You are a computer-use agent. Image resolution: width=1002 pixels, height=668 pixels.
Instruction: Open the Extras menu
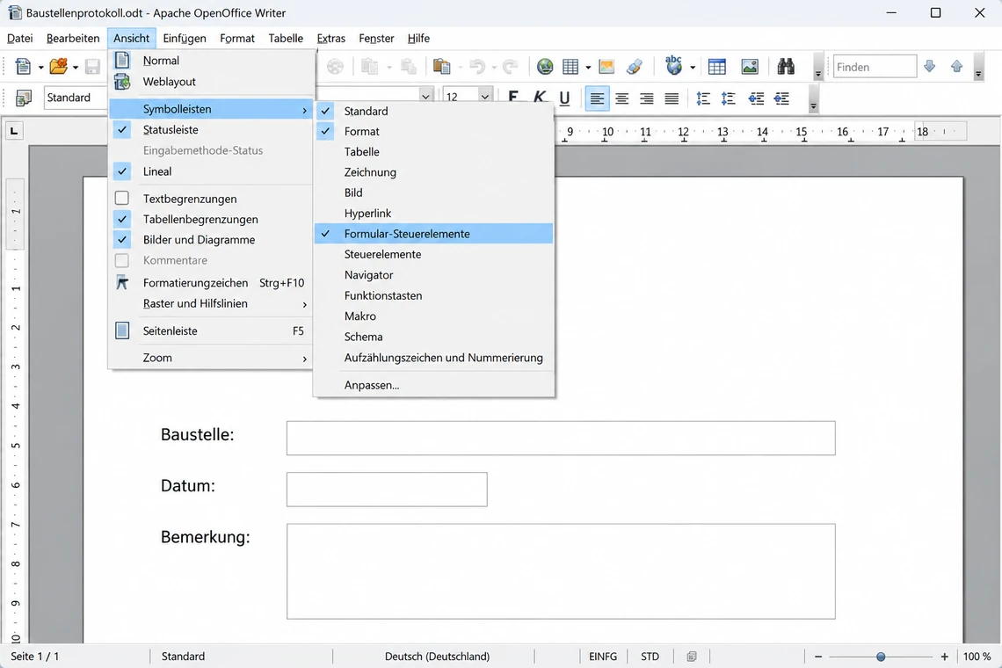point(331,39)
